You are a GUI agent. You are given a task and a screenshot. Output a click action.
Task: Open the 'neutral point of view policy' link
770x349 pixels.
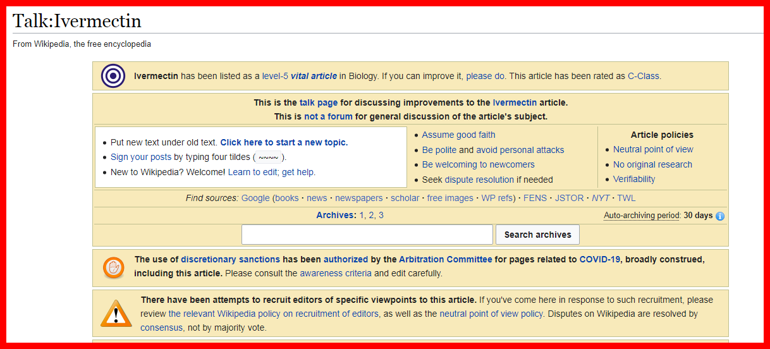[491, 314]
